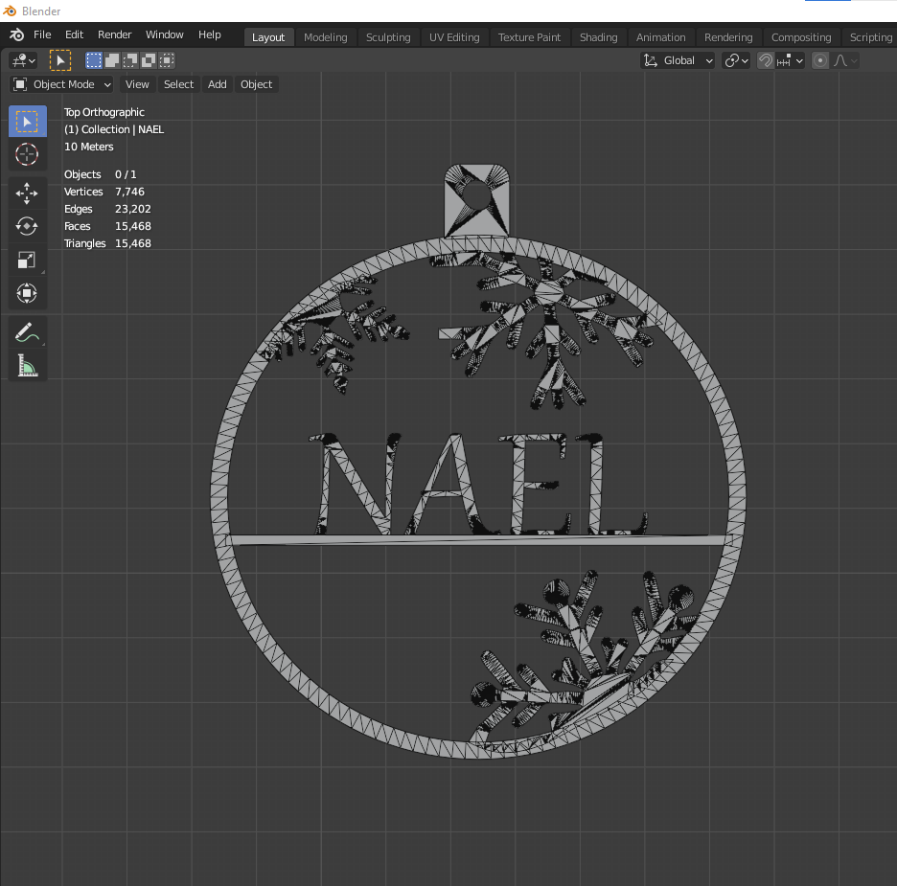
Task: Select the Annotate pencil tool
Action: pyautogui.click(x=27, y=332)
